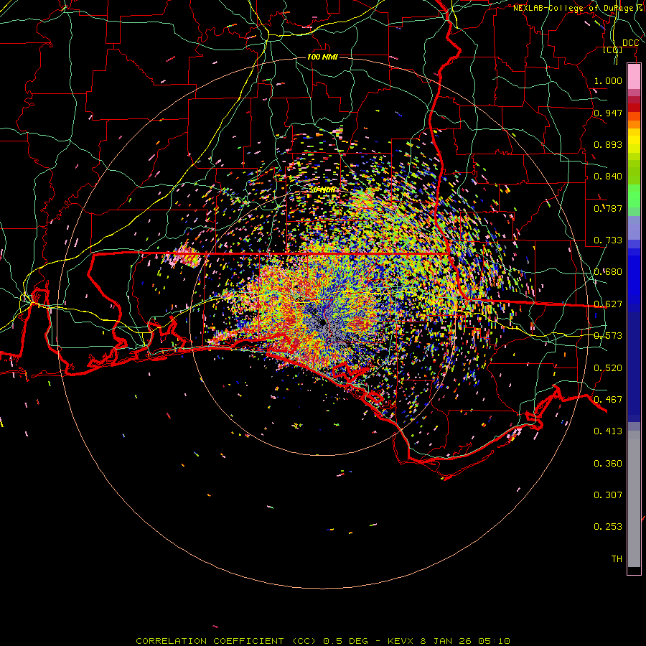Viewport: 646px width, 646px height.
Task: Click the 0.680 legend value
Action: click(x=608, y=272)
